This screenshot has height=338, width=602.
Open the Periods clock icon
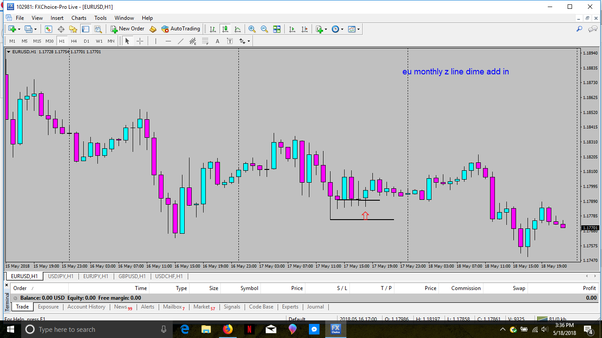tap(335, 29)
